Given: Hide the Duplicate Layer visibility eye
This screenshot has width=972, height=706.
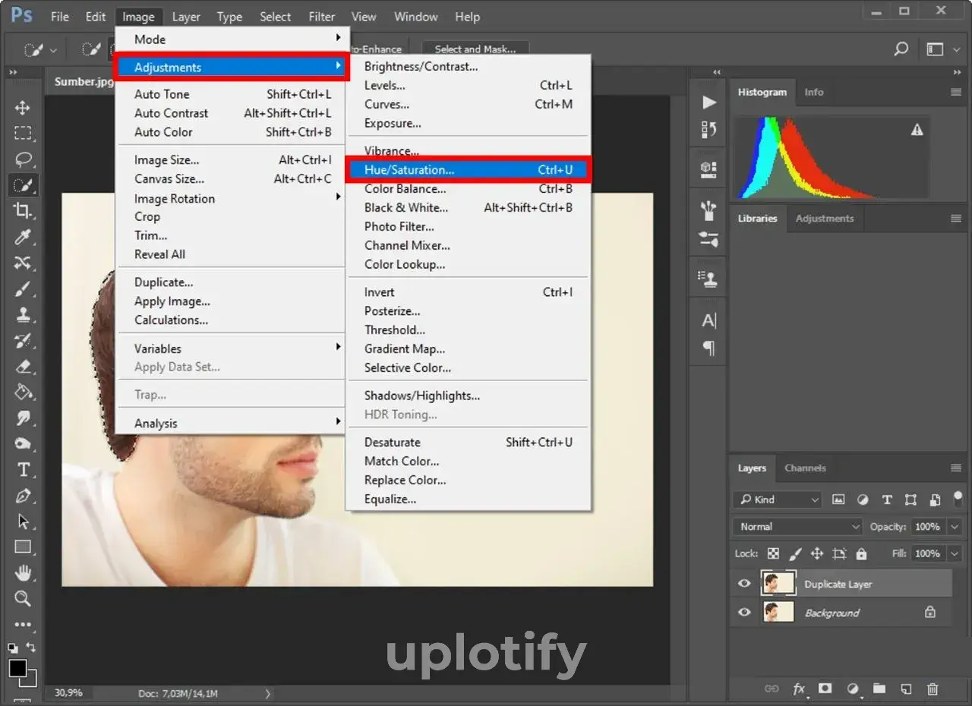Looking at the screenshot, I should (x=744, y=584).
